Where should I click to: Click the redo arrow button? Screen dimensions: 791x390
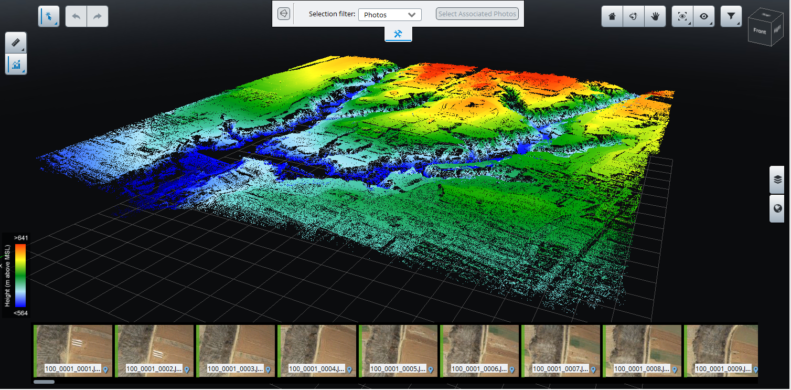tap(98, 16)
